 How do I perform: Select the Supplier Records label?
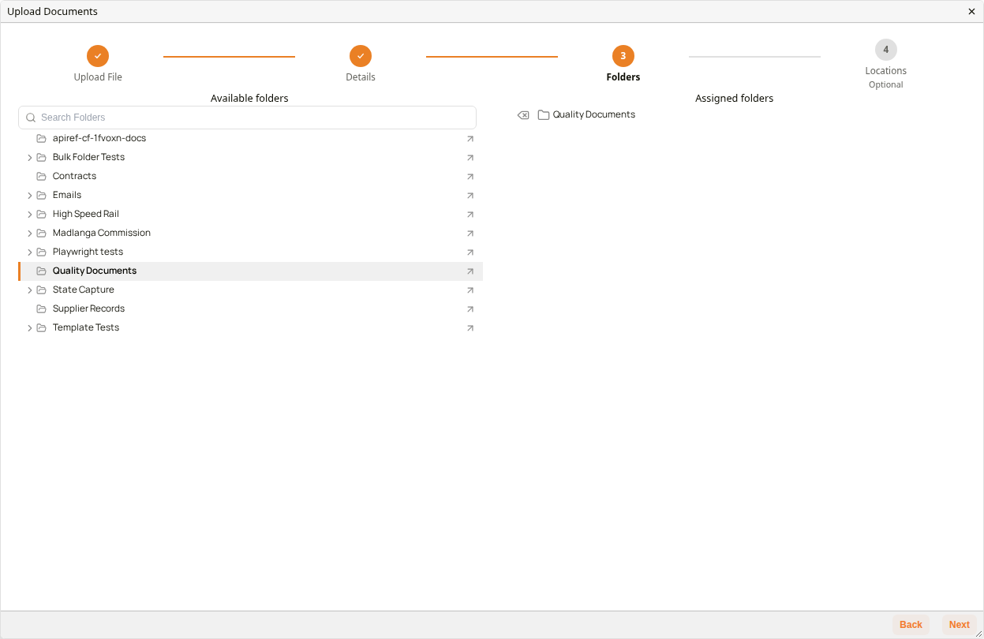click(x=88, y=309)
